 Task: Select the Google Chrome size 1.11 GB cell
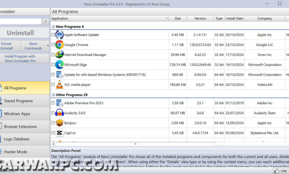pyautogui.click(x=178, y=45)
